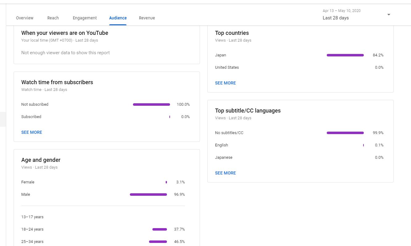This screenshot has height=246, width=411.
Task: Open the date range dropdown arrow
Action: coord(389,14)
